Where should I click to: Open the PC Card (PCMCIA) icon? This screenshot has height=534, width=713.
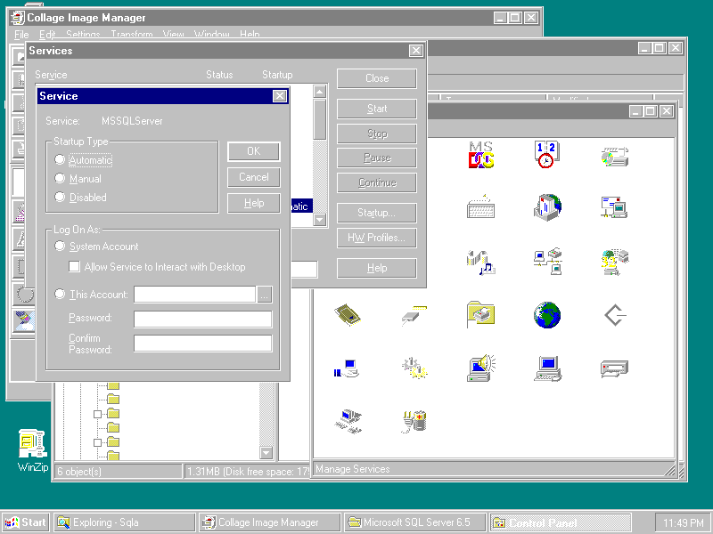click(x=348, y=317)
